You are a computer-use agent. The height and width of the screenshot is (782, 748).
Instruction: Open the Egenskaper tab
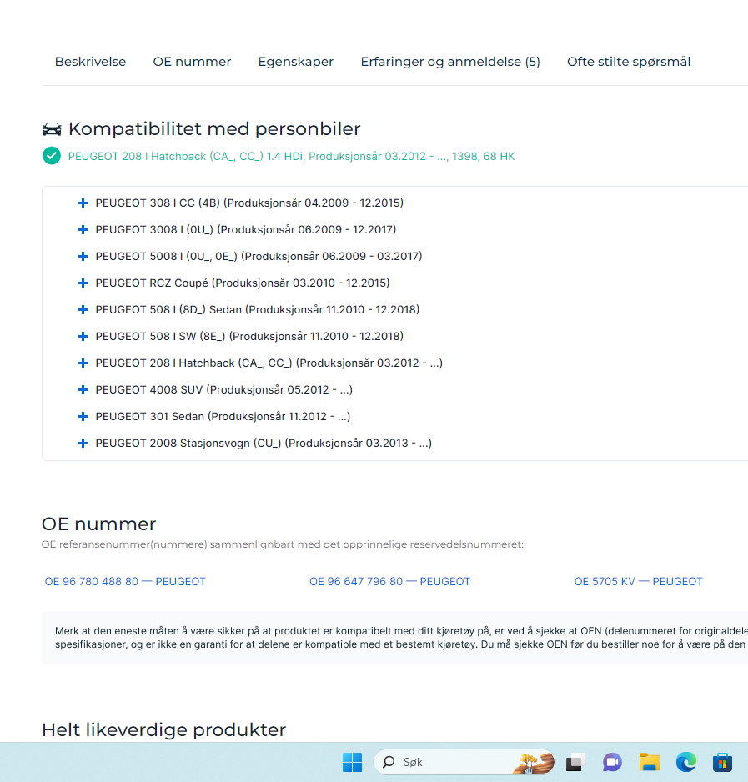(295, 62)
